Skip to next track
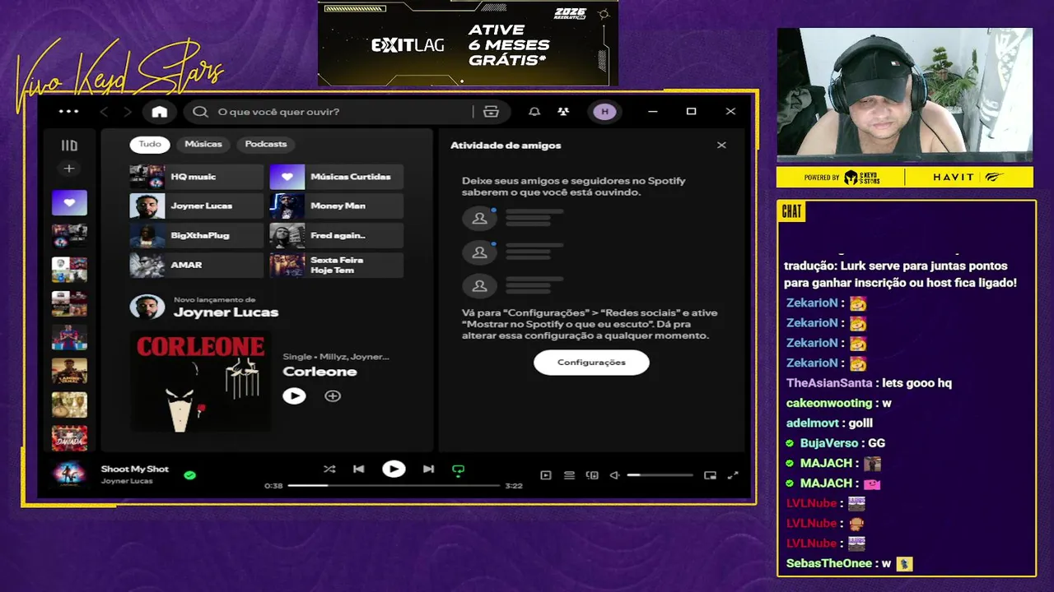 428,469
